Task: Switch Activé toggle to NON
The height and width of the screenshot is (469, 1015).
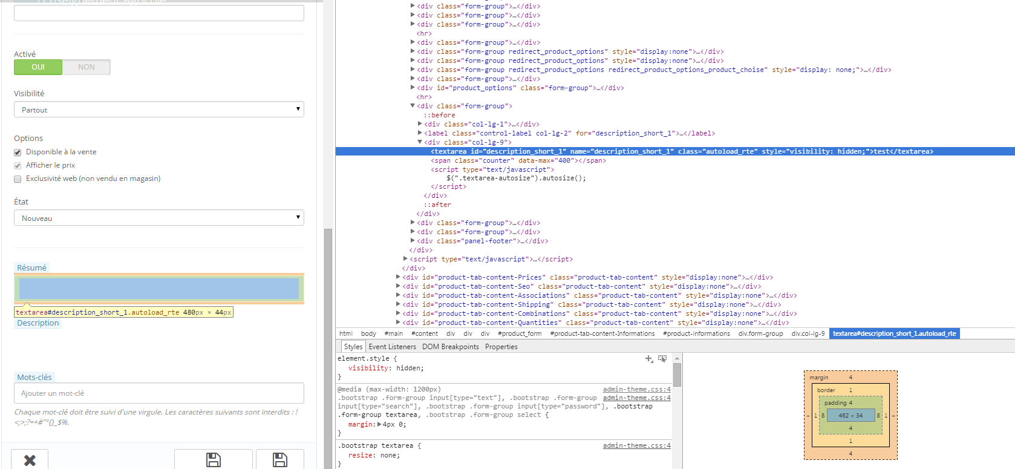Action: [86, 67]
